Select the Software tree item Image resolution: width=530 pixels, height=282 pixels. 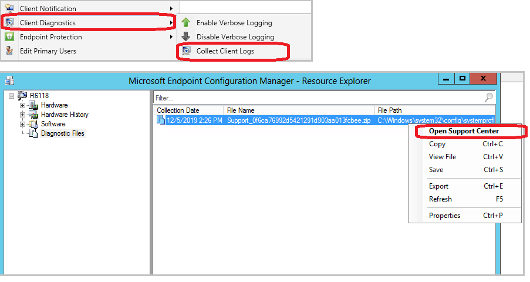pos(53,124)
